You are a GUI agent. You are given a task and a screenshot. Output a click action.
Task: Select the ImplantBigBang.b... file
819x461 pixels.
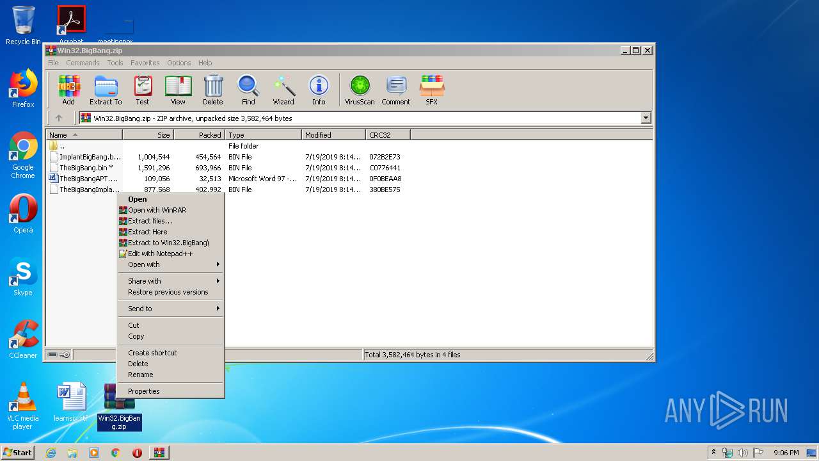click(x=84, y=157)
